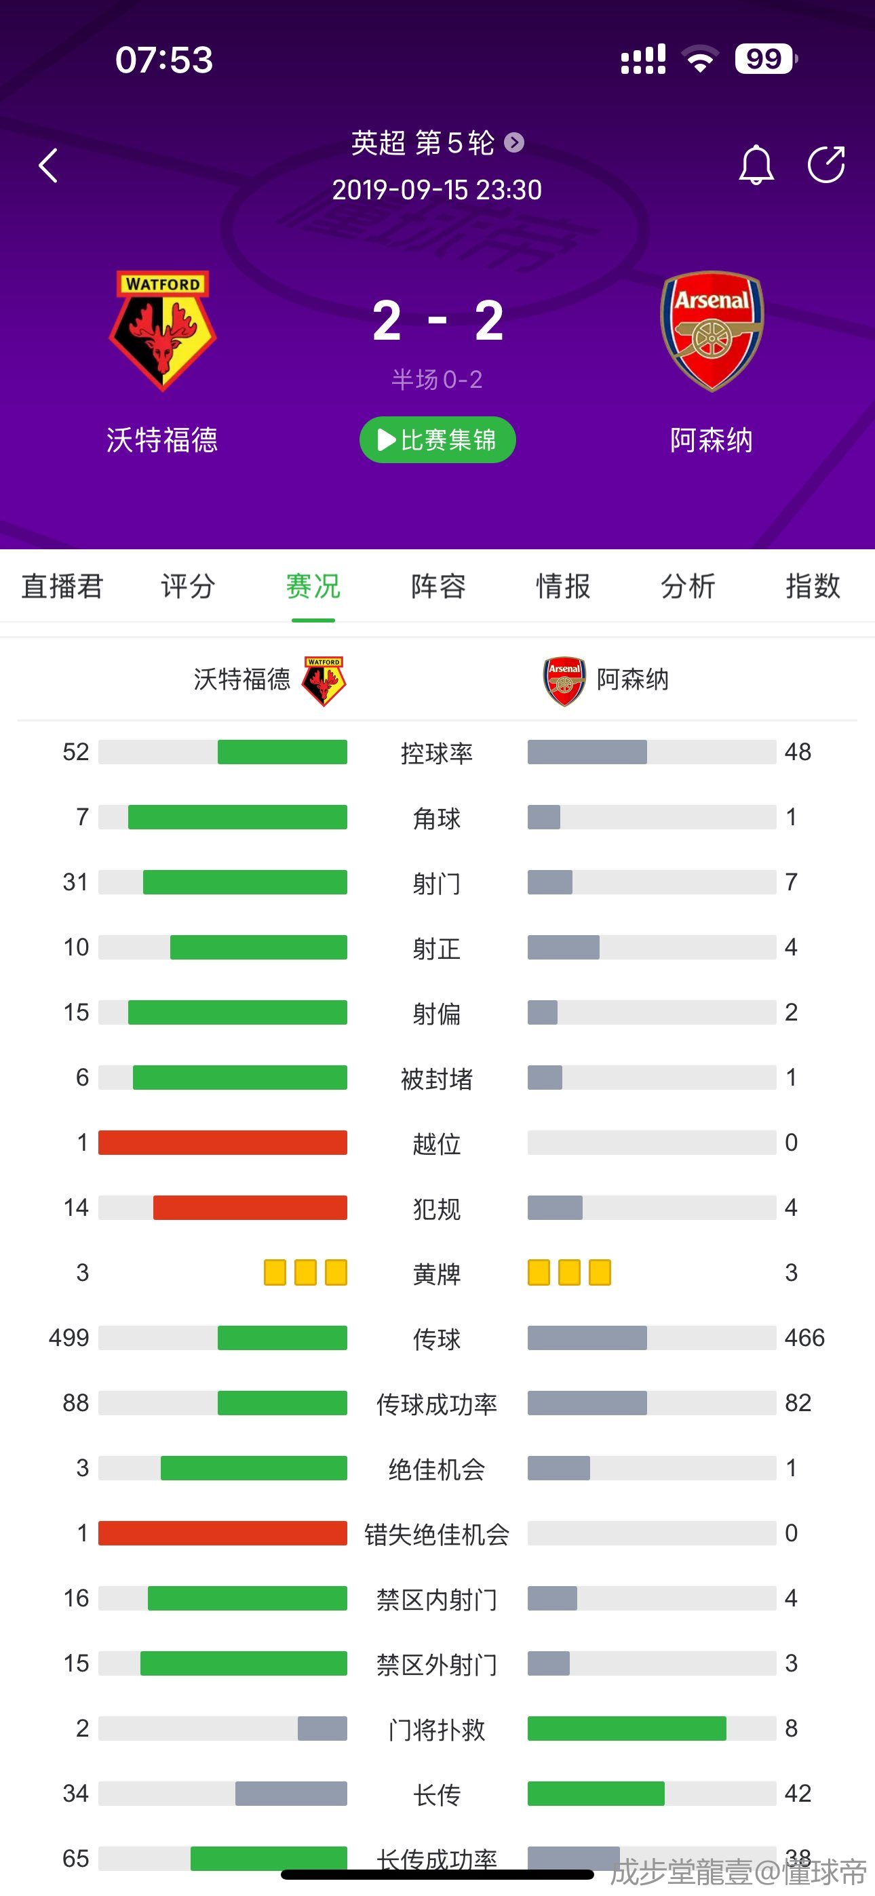
Task: Play the 比赛集锦 match highlights
Action: [x=437, y=440]
